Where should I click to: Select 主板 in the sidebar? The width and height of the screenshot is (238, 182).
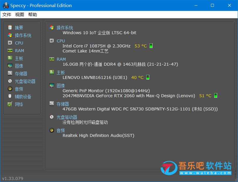pyautogui.click(x=19, y=58)
